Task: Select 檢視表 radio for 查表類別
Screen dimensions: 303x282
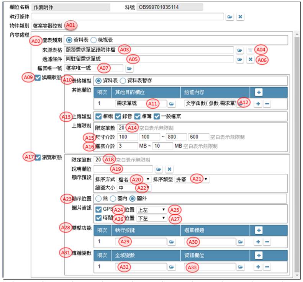Action: (93, 40)
